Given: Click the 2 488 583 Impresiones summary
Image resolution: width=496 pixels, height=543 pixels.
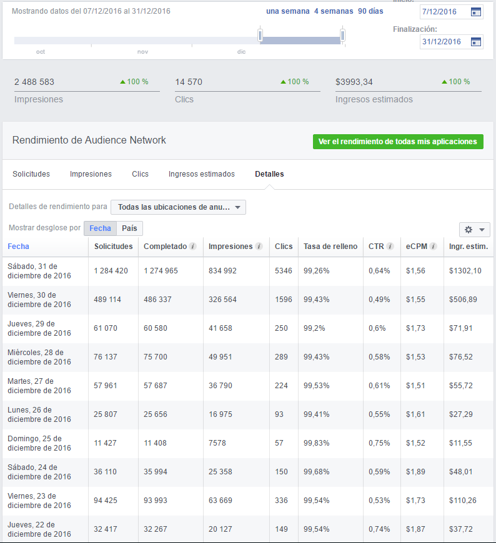Looking at the screenshot, I should (x=34, y=82).
